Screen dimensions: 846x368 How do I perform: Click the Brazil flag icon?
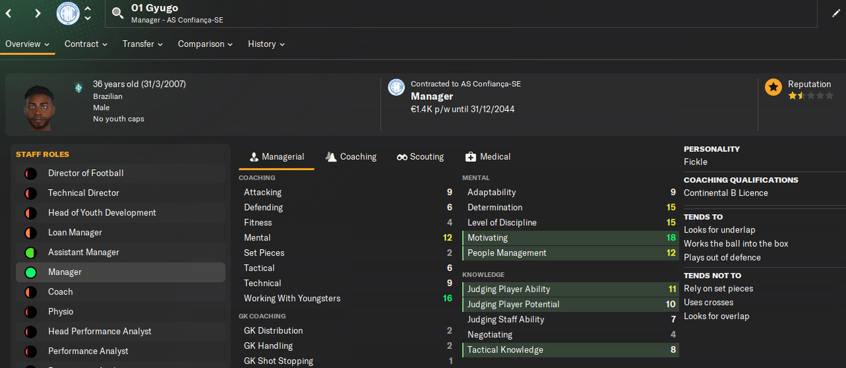[79, 87]
